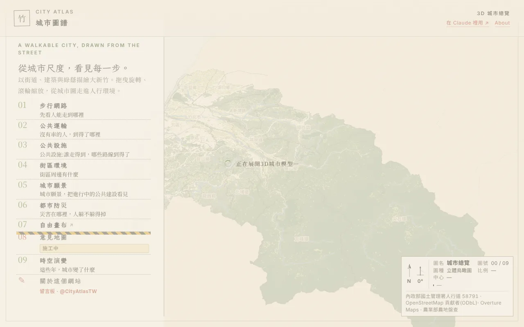Image resolution: width=524 pixels, height=327 pixels.
Task: Click the 先看人能走到哪裡 subtitle
Action: pos(62,115)
